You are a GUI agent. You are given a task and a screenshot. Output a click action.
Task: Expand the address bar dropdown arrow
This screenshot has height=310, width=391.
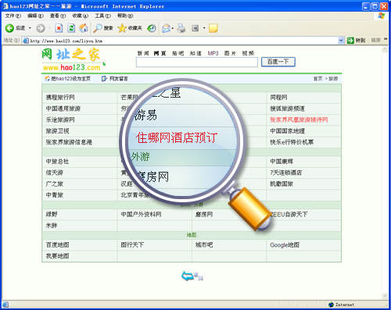tap(341, 41)
